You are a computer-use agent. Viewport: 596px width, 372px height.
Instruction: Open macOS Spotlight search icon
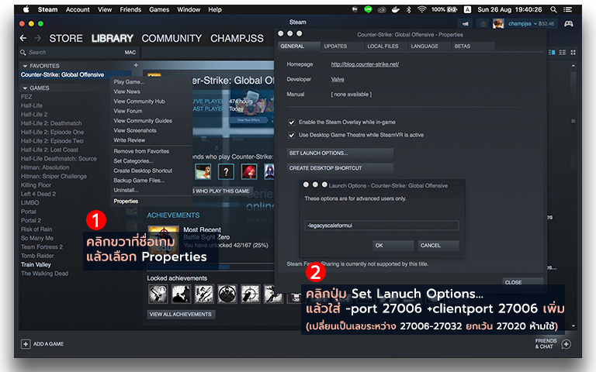(x=553, y=9)
